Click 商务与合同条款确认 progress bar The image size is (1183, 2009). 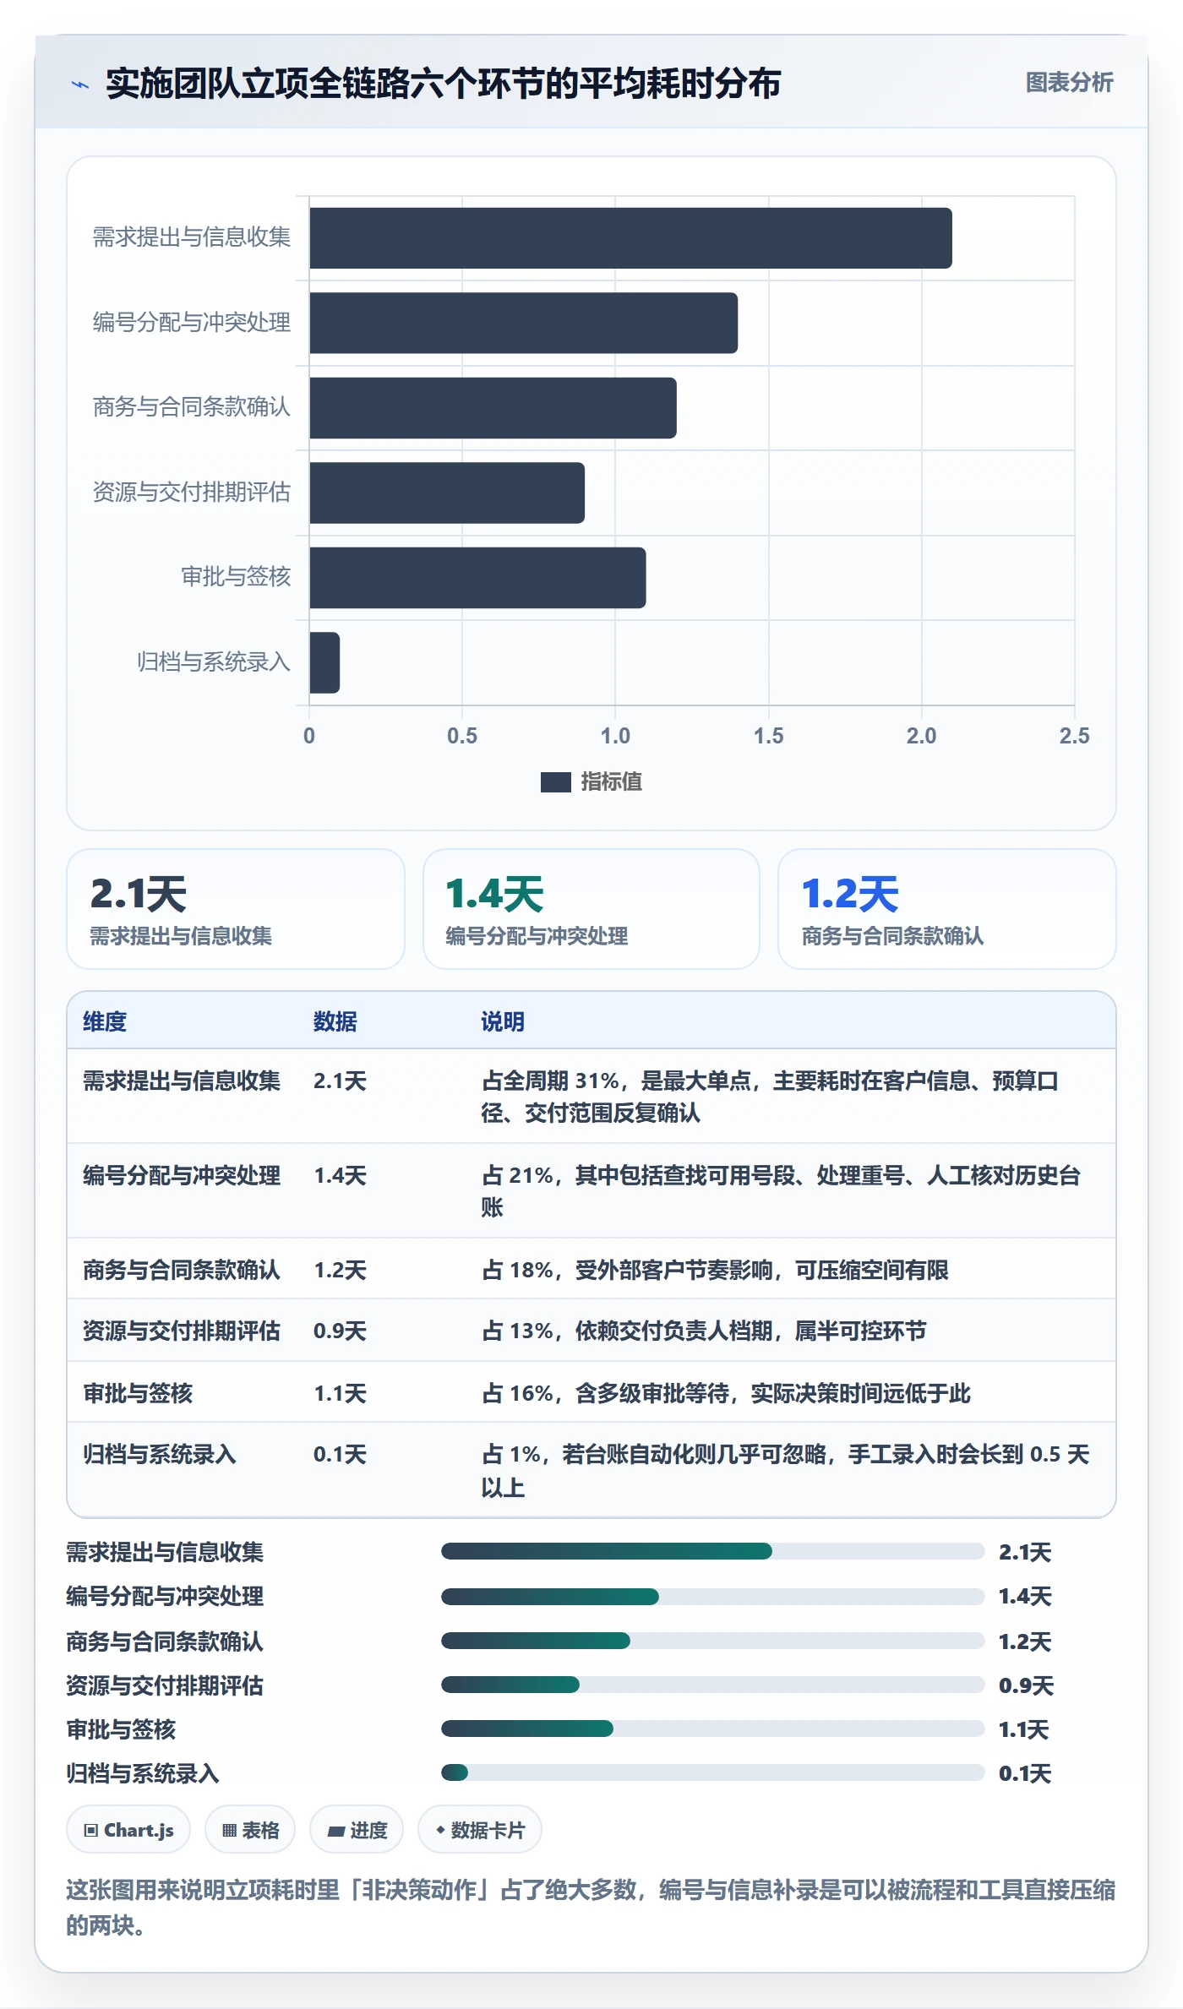[x=712, y=1641]
